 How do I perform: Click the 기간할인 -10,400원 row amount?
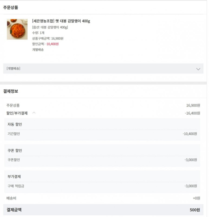coord(190,134)
